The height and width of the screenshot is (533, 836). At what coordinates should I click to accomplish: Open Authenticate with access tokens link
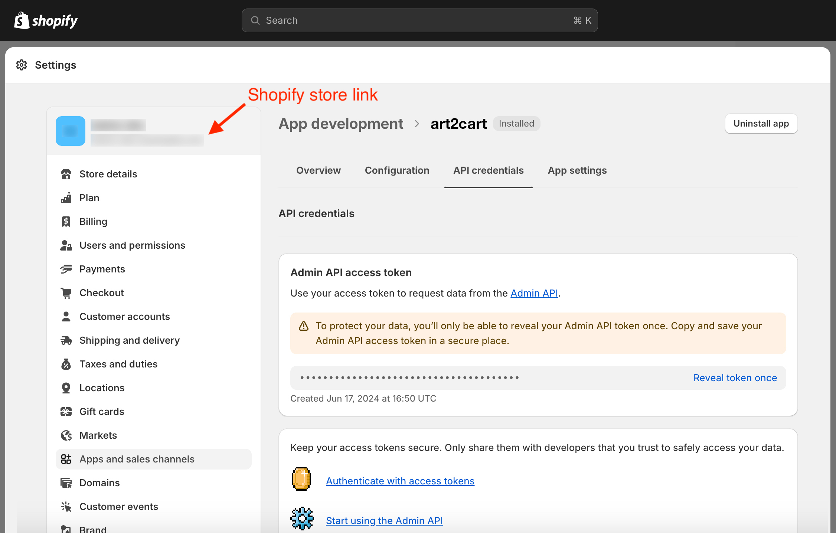coord(400,481)
